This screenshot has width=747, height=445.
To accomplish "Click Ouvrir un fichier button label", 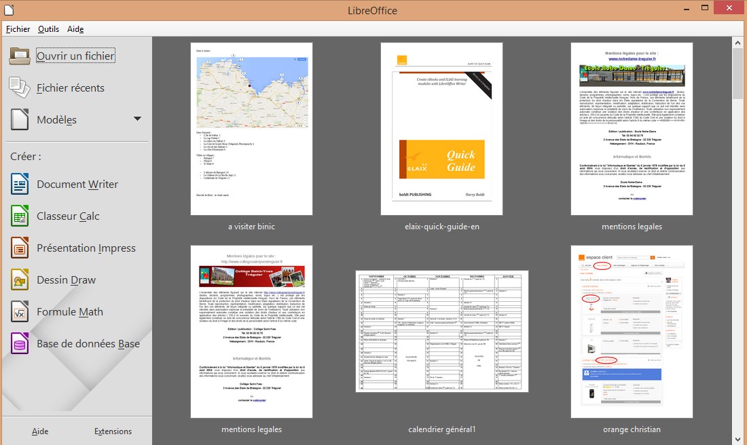I will pyautogui.click(x=76, y=56).
